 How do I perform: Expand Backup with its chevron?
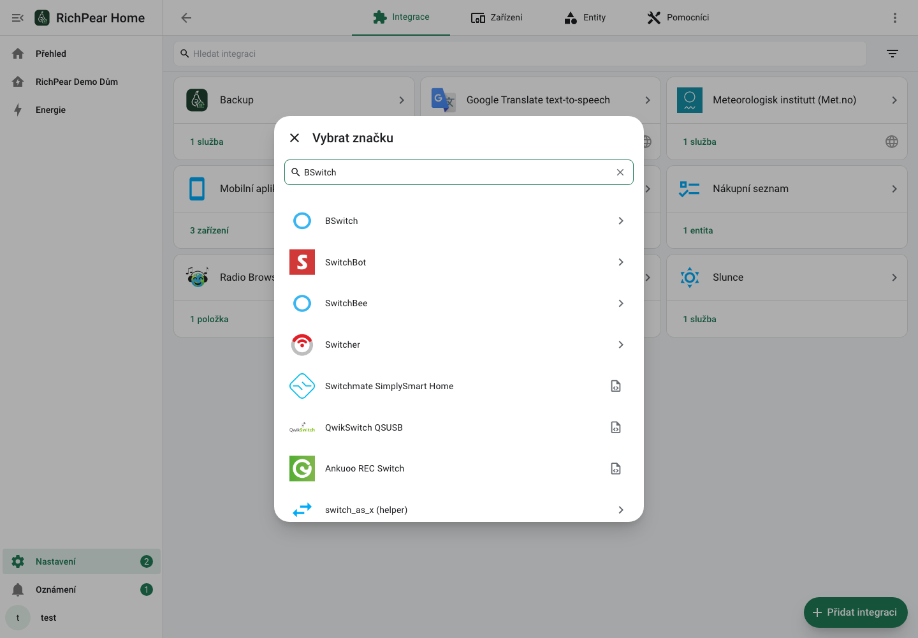(402, 100)
